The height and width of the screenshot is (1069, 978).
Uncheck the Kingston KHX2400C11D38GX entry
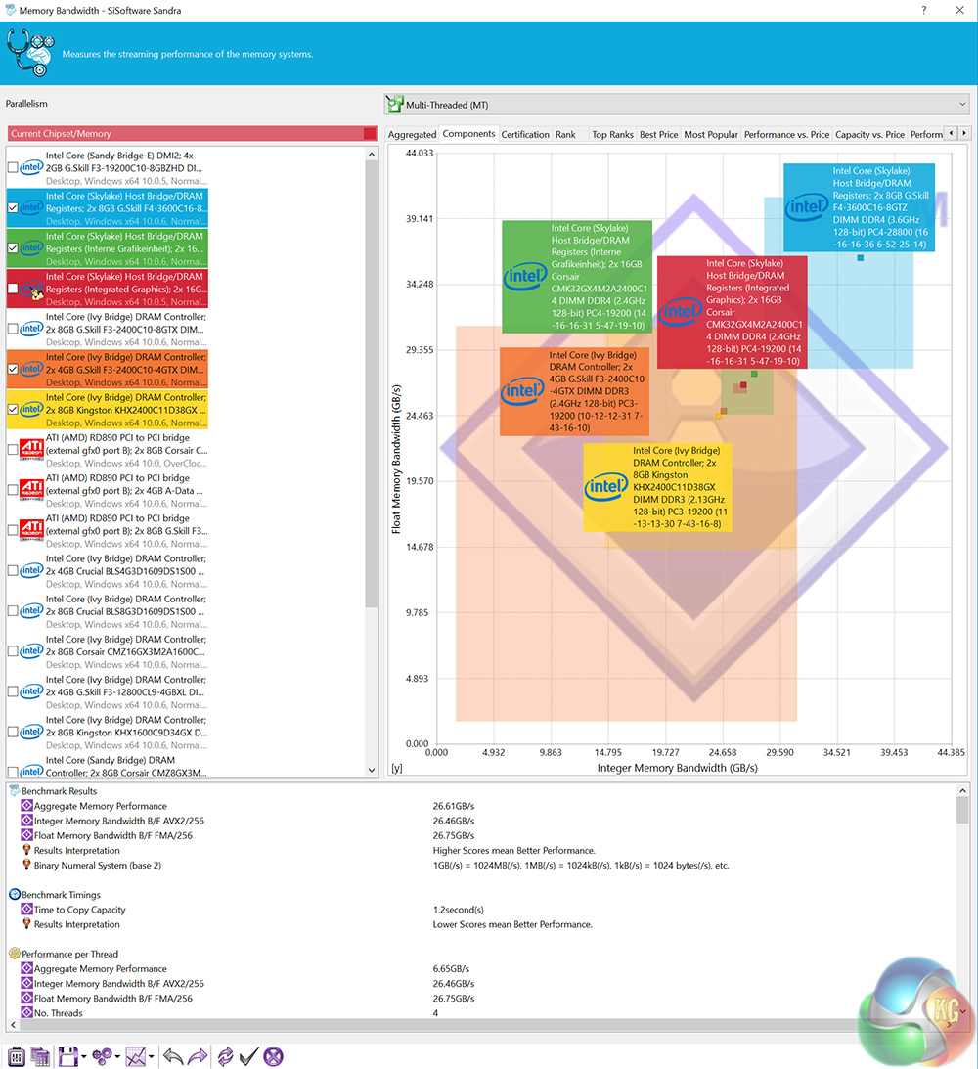click(13, 409)
